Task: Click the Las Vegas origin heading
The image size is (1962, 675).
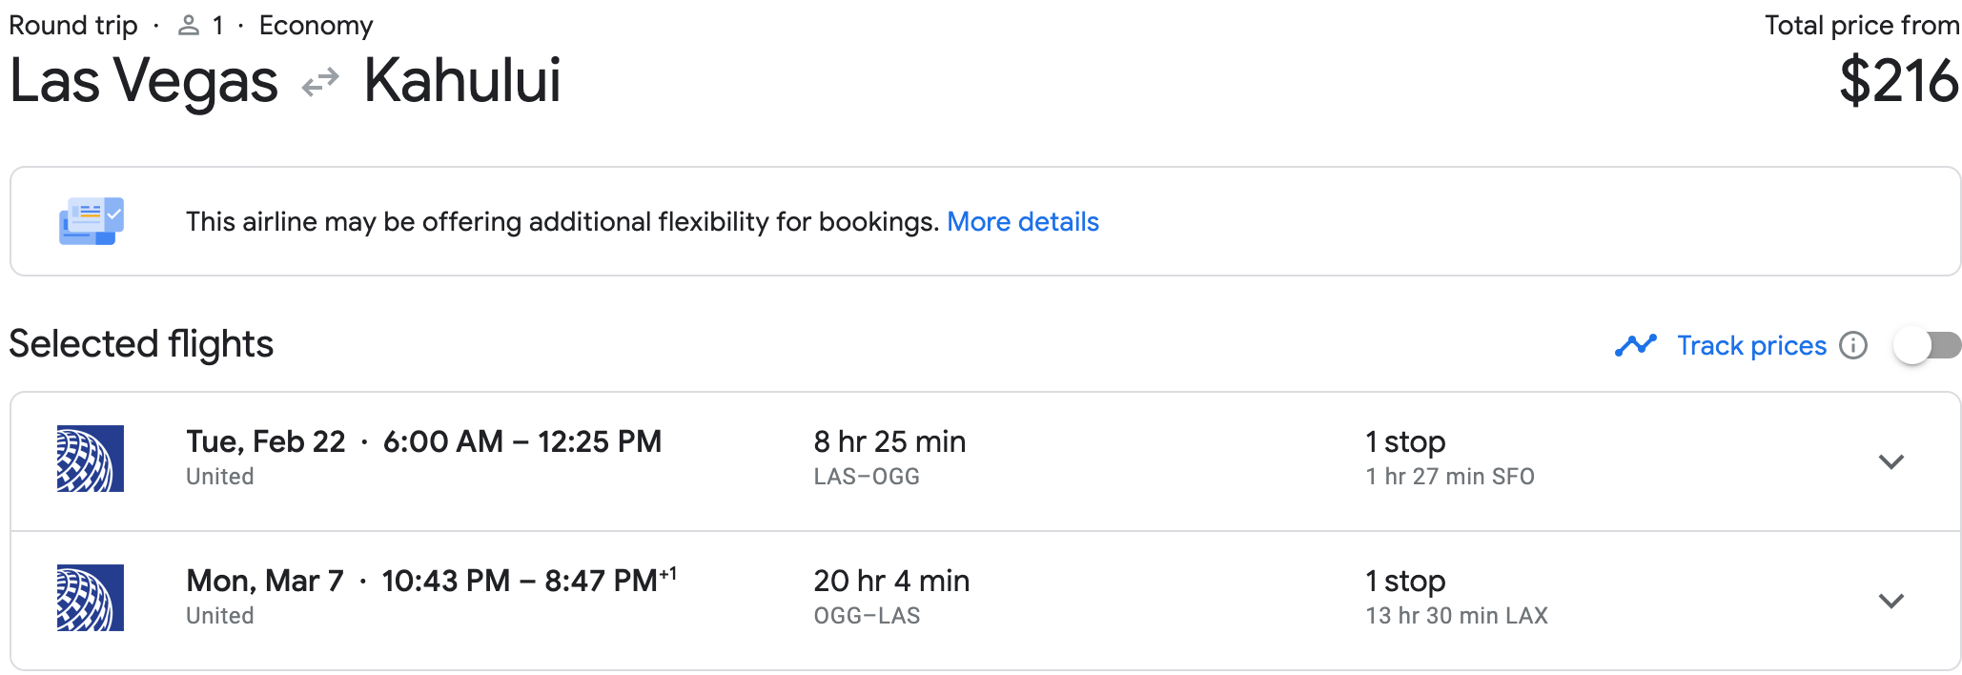Action: click(144, 81)
